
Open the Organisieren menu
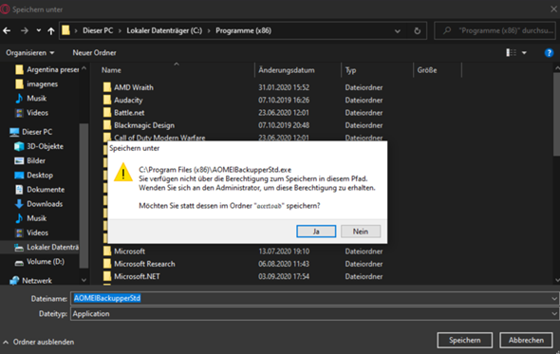[x=30, y=53]
